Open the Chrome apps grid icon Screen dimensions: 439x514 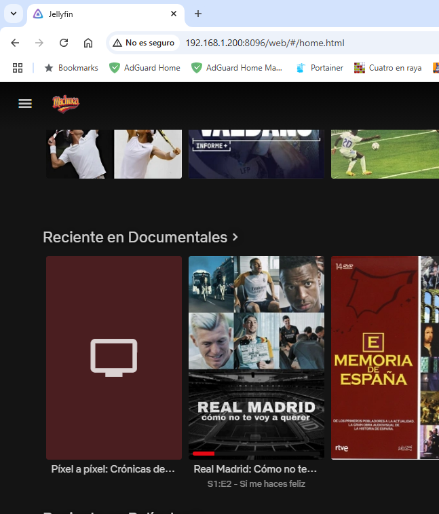pyautogui.click(x=18, y=68)
